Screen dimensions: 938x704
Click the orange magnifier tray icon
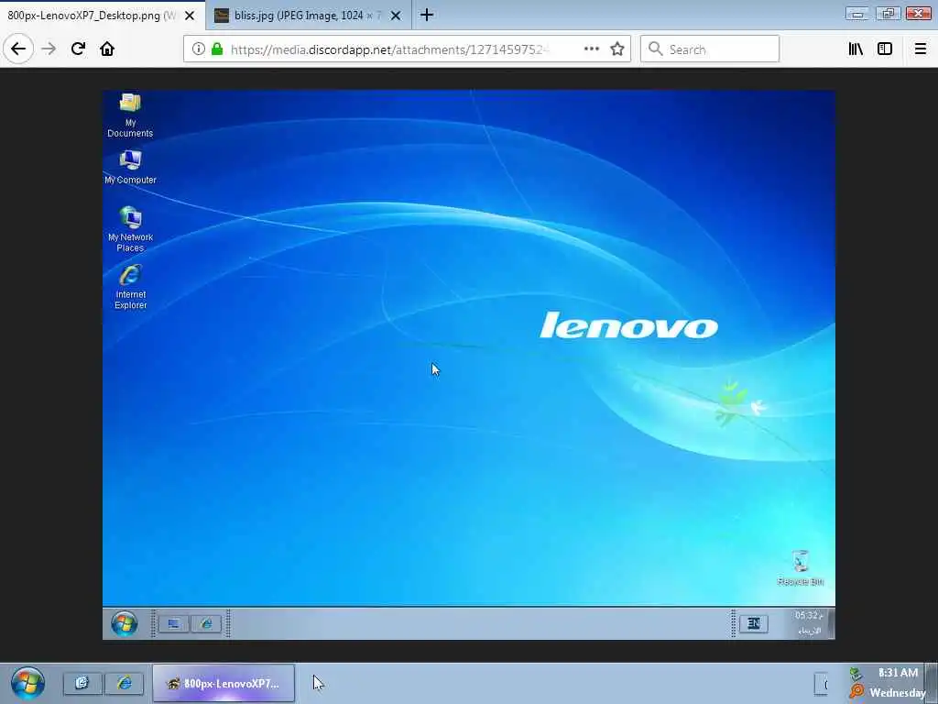pyautogui.click(x=856, y=692)
